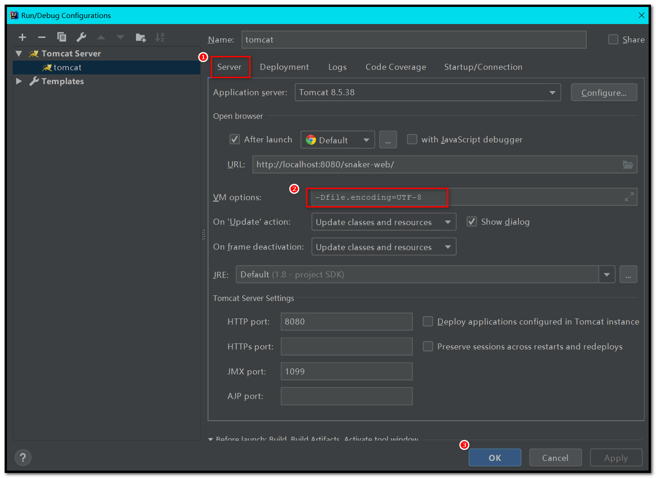656x478 pixels.
Task: Toggle the Share checkbox
Action: (x=613, y=40)
